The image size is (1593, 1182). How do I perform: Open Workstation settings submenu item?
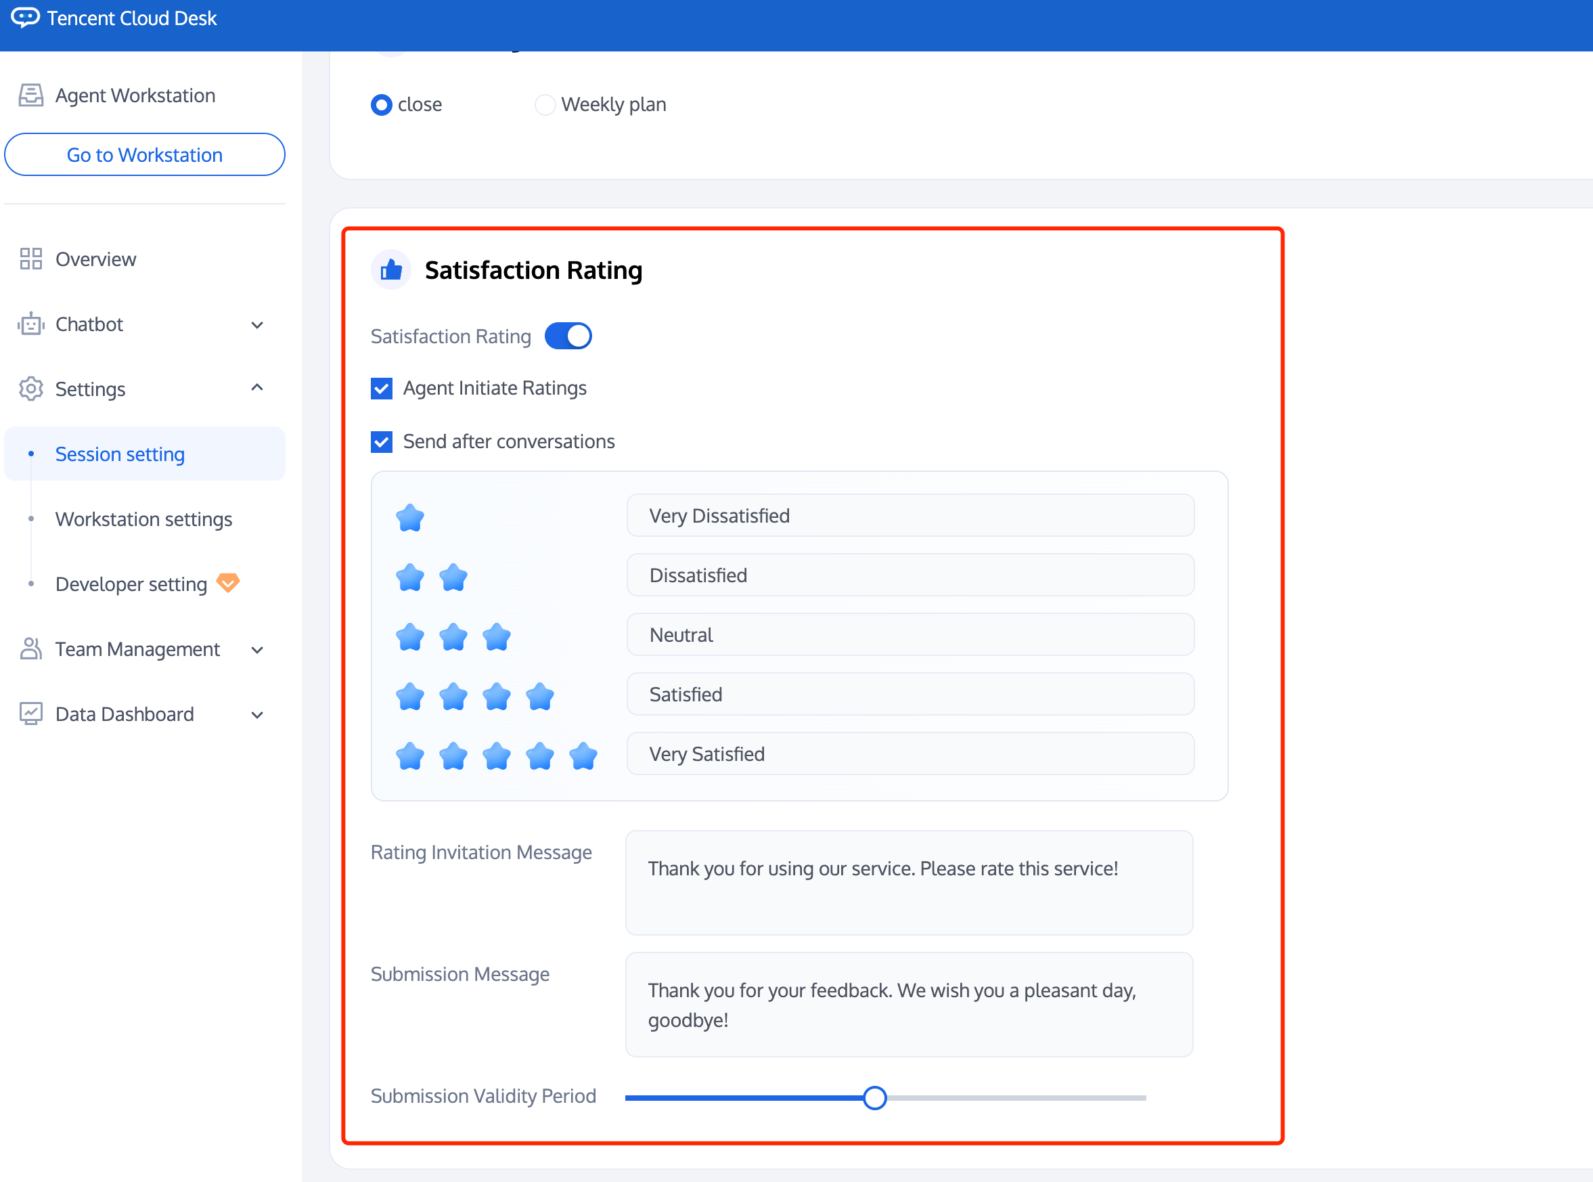[143, 519]
